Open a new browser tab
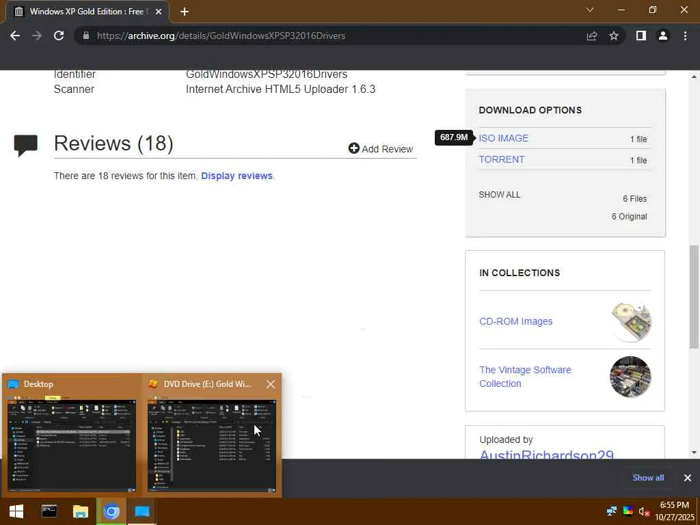Image resolution: width=700 pixels, height=525 pixels. point(185,12)
